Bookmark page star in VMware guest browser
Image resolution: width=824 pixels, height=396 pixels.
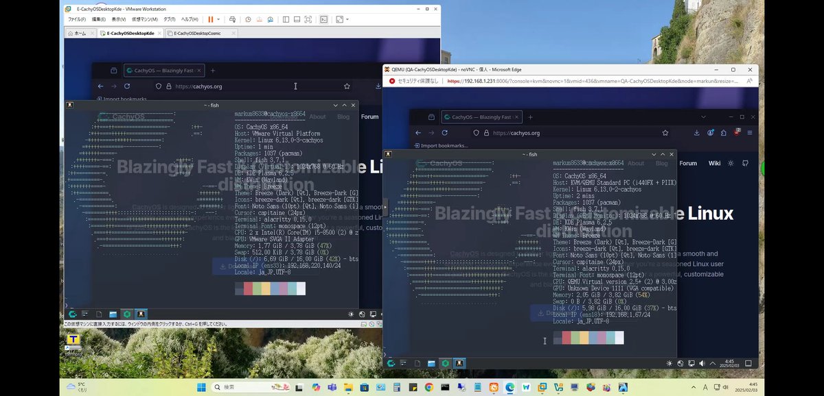[x=347, y=86]
